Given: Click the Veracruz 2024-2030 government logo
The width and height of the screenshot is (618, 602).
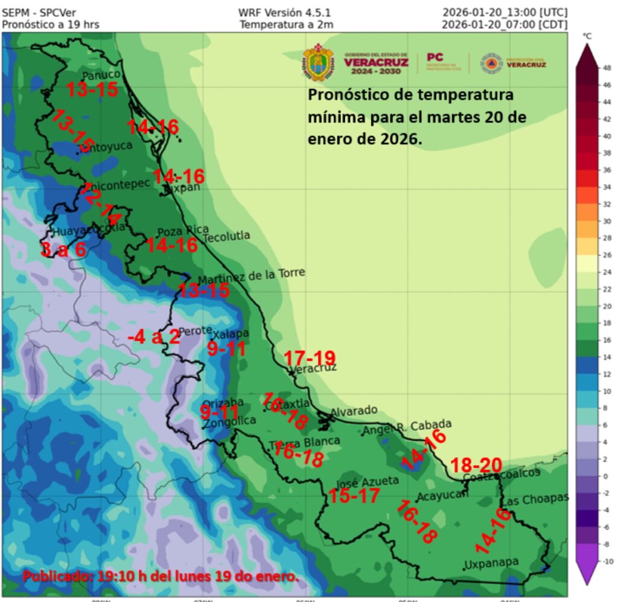Looking at the screenshot, I should click(x=376, y=63).
